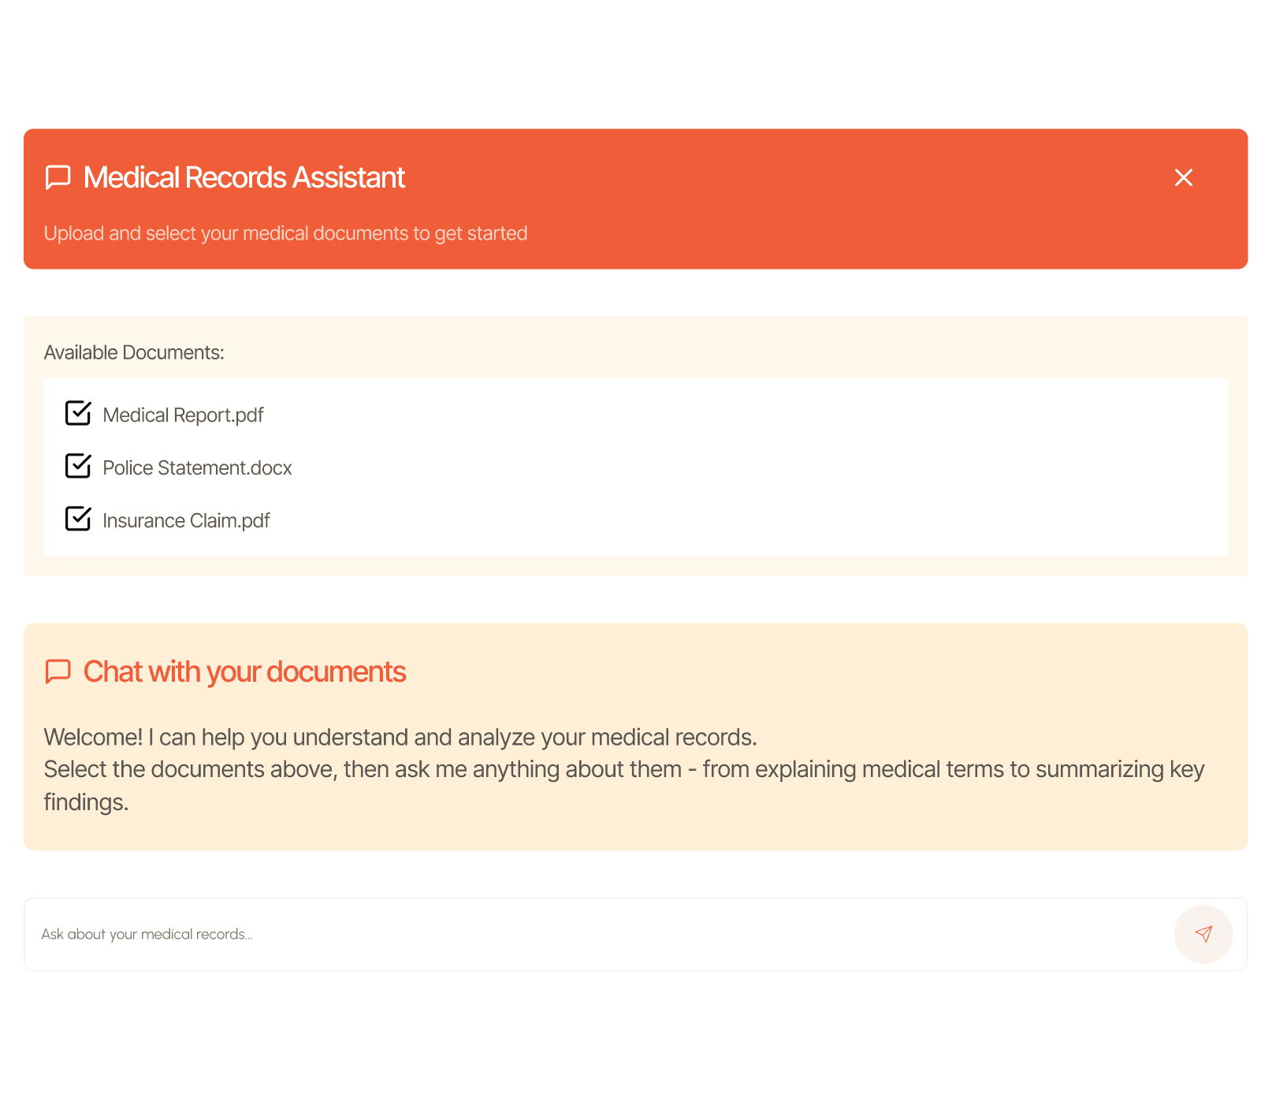
Task: Click the chat bubble icon beside Medical Records Assistant
Action: coord(58,177)
